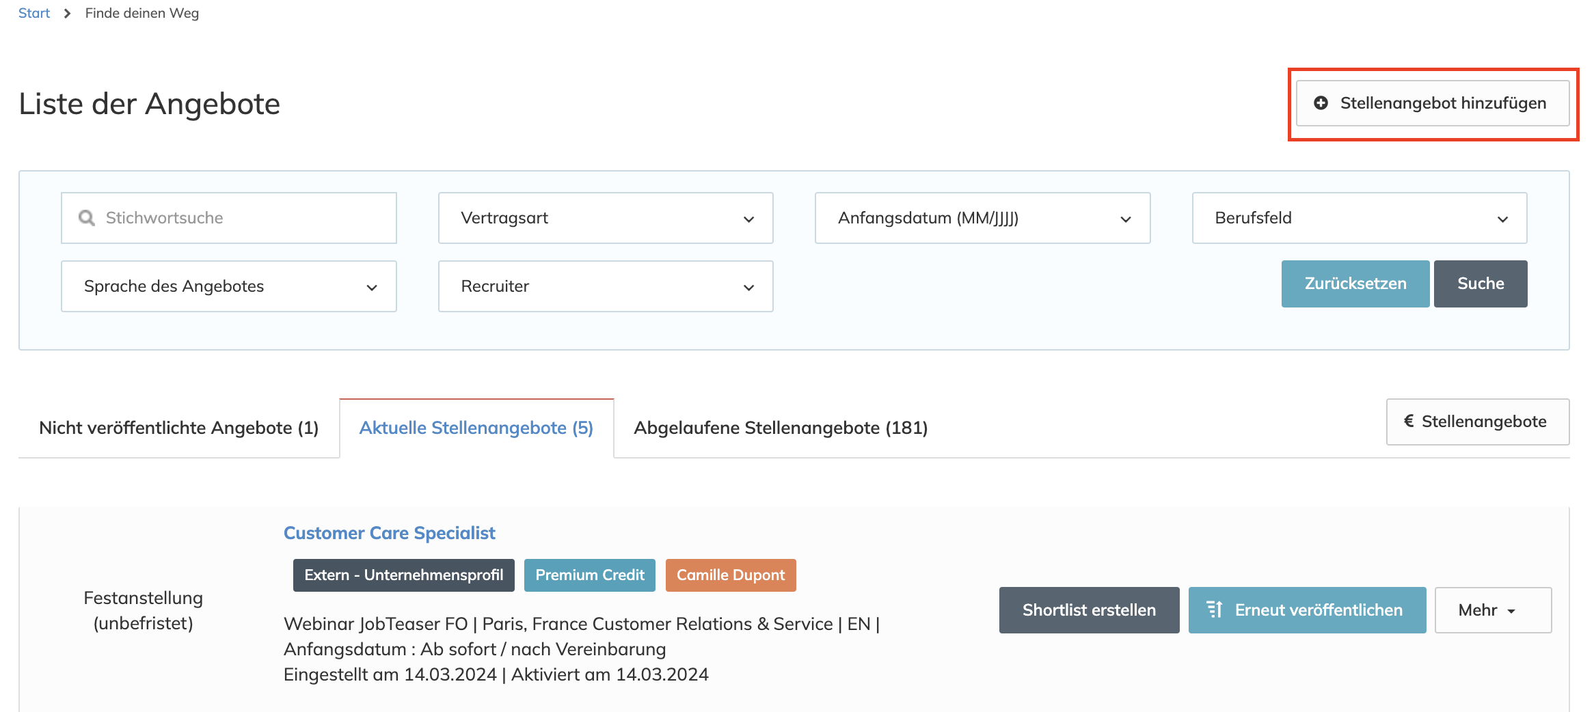Open the Customer Care Specialist job posting
This screenshot has height=712, width=1594.
(x=390, y=533)
